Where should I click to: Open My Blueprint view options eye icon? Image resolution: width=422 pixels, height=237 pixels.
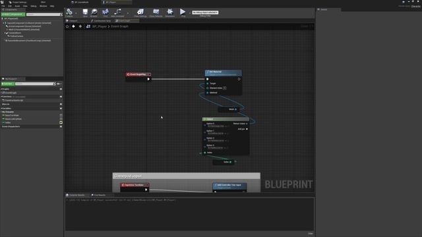point(59,84)
